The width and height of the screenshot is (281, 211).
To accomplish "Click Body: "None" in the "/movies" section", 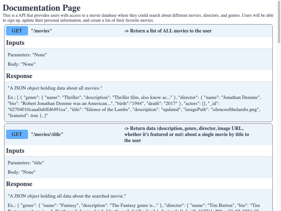I will pyautogui.click(x=22, y=64).
